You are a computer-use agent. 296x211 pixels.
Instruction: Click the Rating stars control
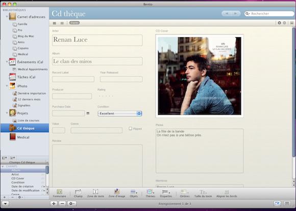click(106, 96)
